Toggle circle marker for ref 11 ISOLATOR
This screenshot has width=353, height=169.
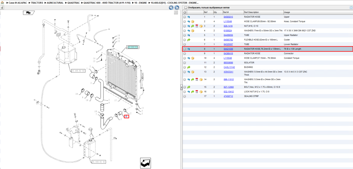185,63
